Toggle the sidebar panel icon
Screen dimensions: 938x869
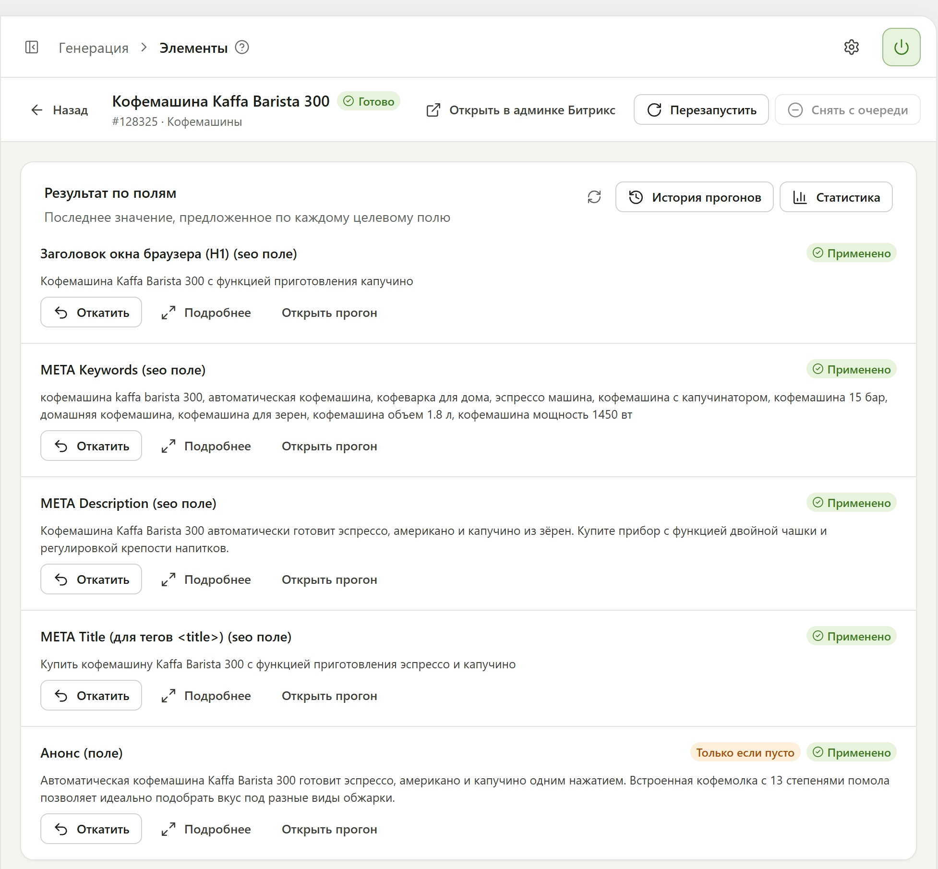point(32,48)
